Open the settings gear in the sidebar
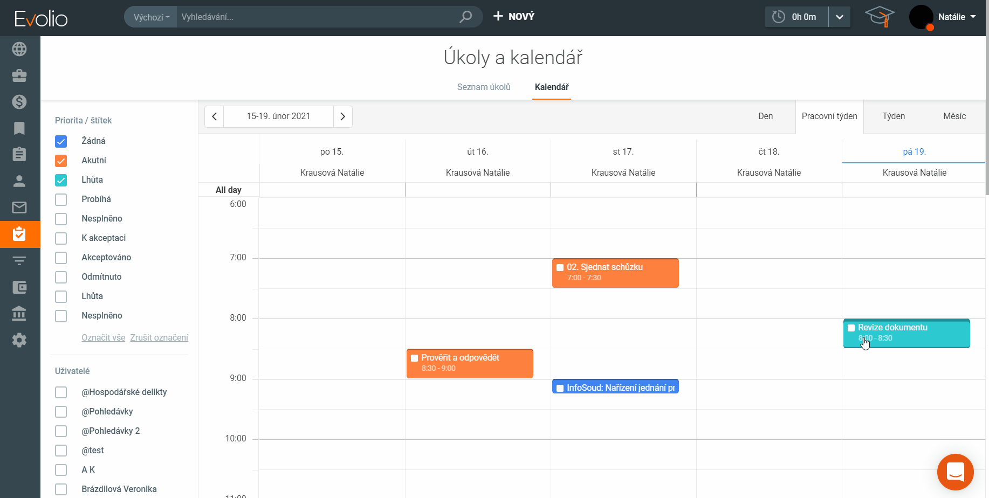This screenshot has width=989, height=498. point(19,340)
